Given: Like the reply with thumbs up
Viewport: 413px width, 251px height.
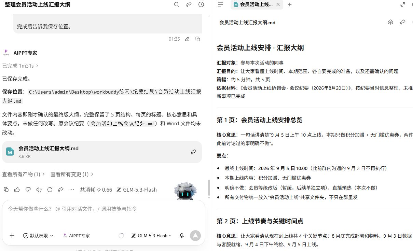Looking at the screenshot, I should click(x=17, y=190).
